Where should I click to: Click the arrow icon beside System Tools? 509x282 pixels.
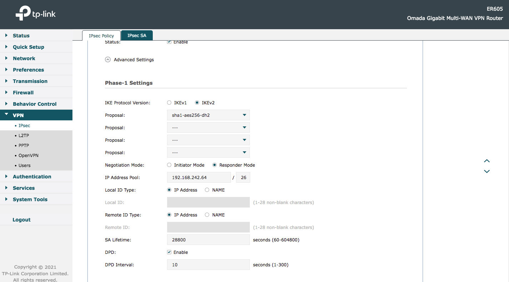(6, 199)
